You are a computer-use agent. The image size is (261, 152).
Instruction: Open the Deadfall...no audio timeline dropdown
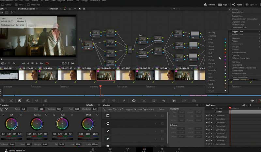(28, 9)
